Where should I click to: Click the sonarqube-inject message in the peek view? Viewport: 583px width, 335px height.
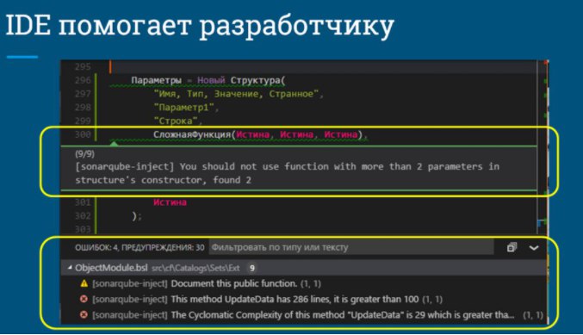[x=287, y=173]
